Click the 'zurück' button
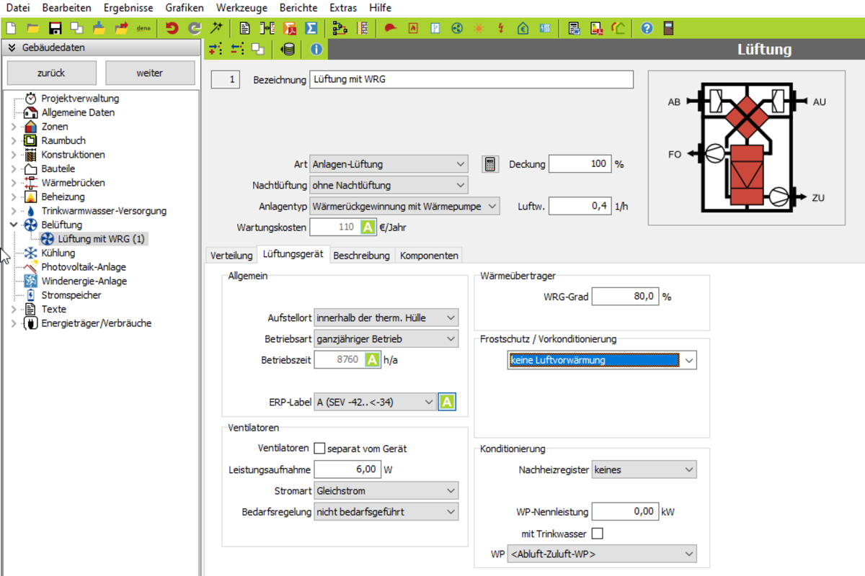The height and width of the screenshot is (576, 865). (51, 73)
